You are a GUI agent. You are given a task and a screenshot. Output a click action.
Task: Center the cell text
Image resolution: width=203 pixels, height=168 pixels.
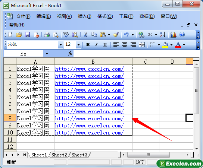(125, 45)
